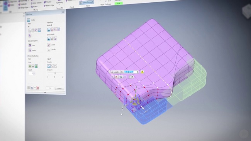Click the Flatten tool in Modify panel
The height and width of the screenshot is (141, 251).
(x=34, y=7)
